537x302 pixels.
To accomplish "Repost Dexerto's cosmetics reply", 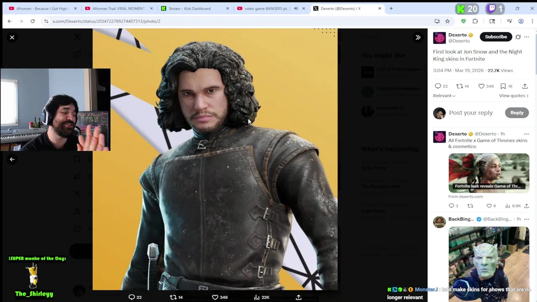I will pos(470,206).
